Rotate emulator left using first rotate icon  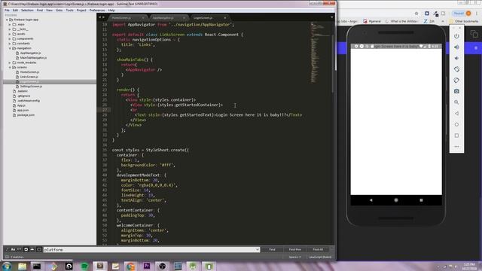456,69
